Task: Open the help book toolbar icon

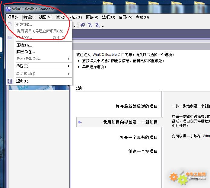Action: [83, 25]
